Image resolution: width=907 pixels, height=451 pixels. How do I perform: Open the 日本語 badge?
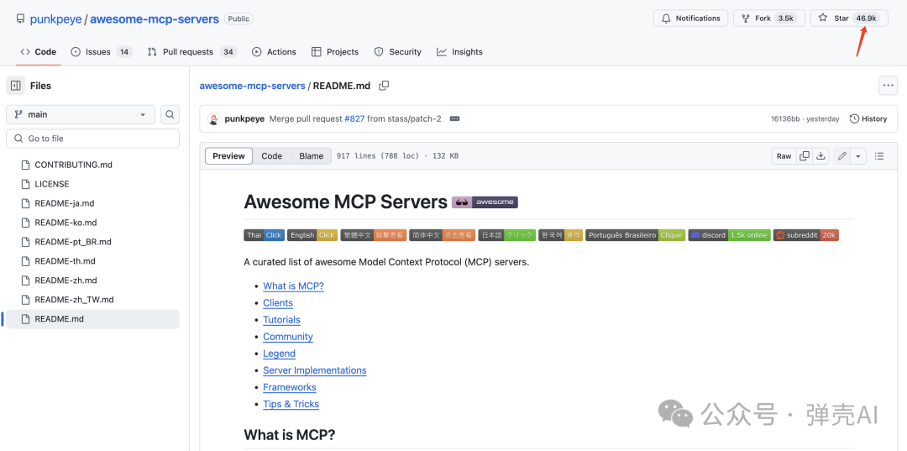(x=507, y=235)
